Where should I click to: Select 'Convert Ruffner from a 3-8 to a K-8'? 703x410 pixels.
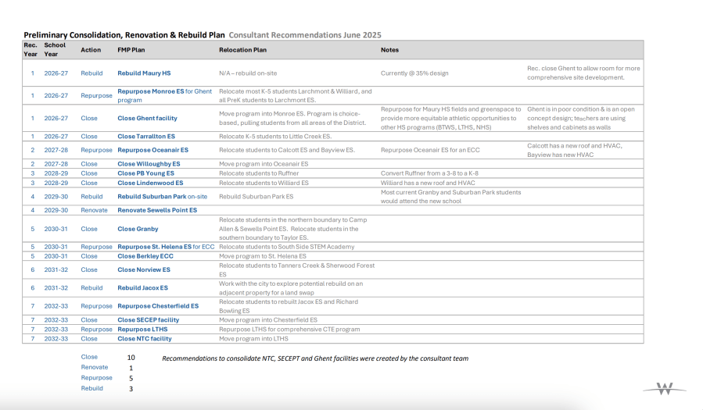(x=429, y=173)
